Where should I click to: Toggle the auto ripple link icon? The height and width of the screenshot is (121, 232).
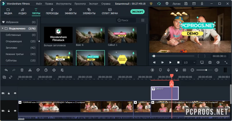(x=10, y=77)
